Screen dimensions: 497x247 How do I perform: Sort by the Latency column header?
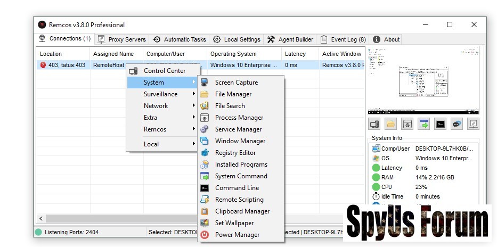[295, 54]
